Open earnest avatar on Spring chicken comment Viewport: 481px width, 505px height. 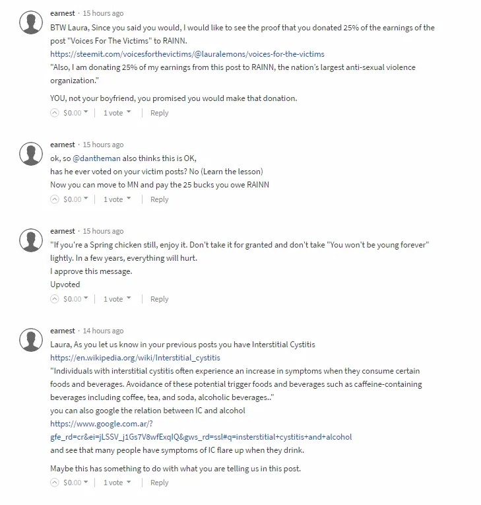[x=31, y=240]
